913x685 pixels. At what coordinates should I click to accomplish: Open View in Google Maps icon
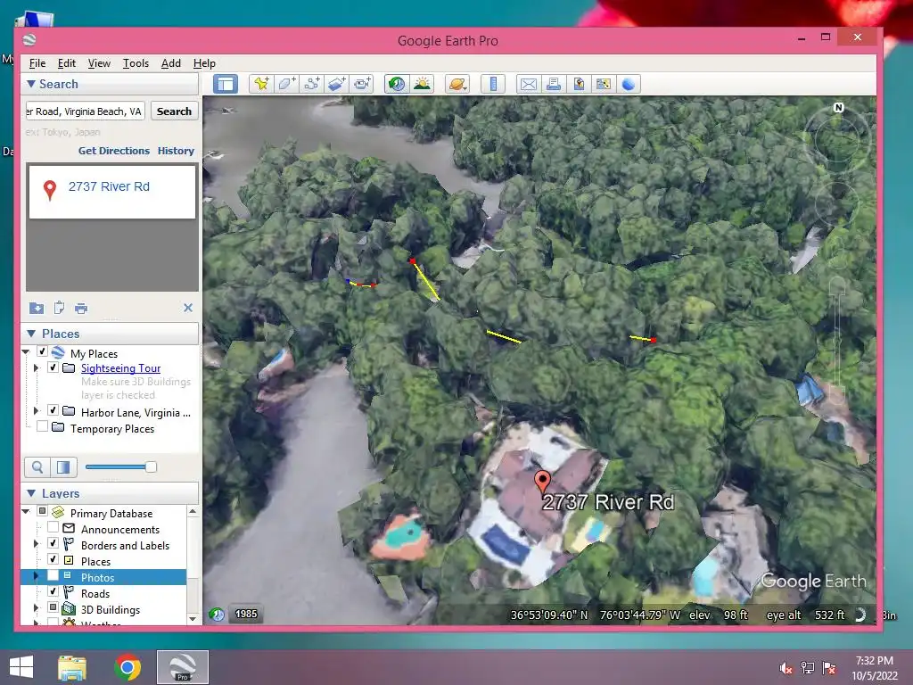(x=604, y=84)
